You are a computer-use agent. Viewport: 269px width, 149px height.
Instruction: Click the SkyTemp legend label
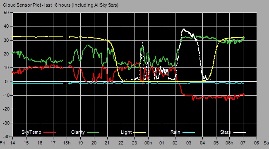point(31,132)
